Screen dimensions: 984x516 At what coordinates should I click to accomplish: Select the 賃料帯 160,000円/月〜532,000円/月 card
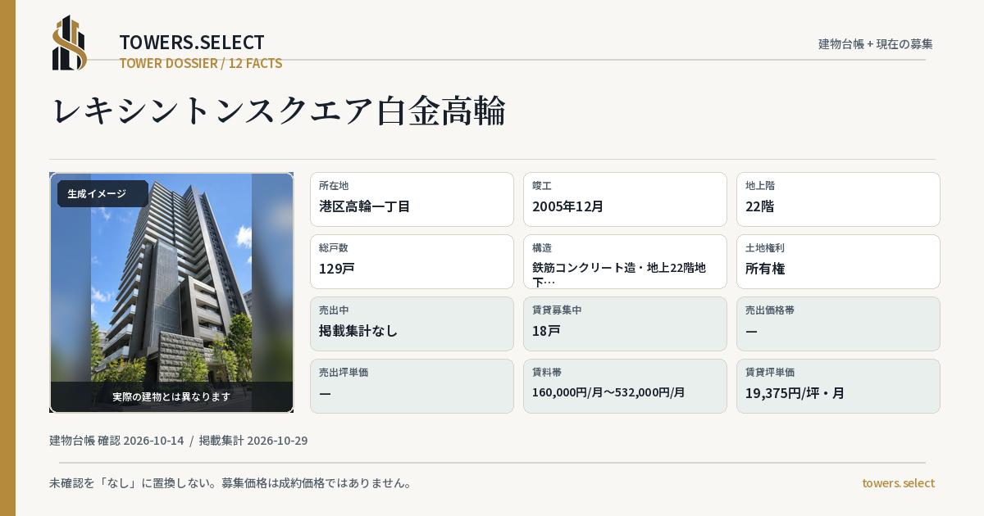[x=625, y=386]
